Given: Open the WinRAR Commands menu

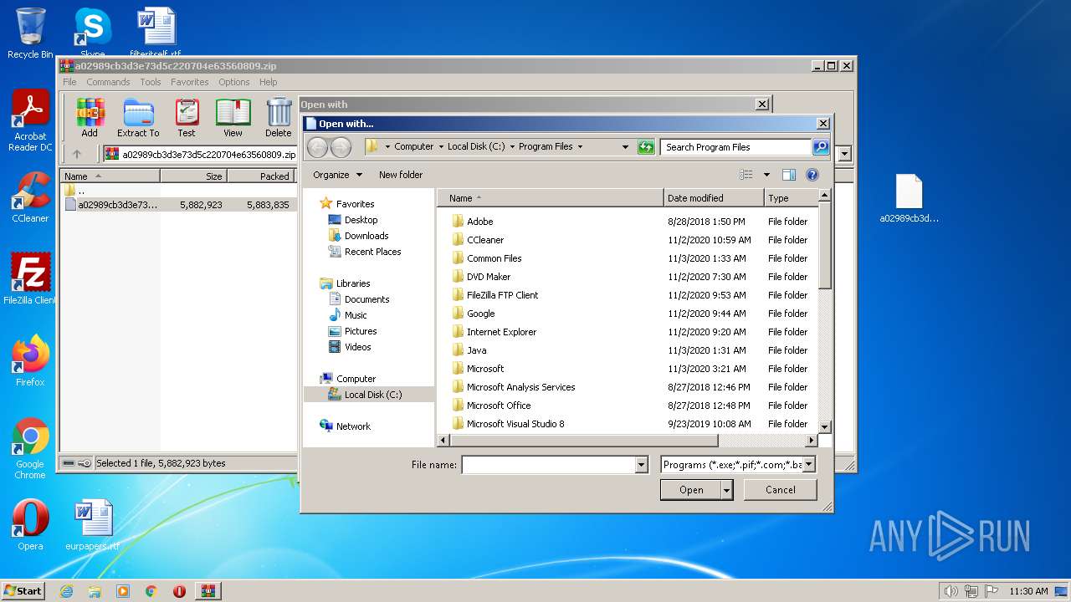Looking at the screenshot, I should pyautogui.click(x=108, y=82).
